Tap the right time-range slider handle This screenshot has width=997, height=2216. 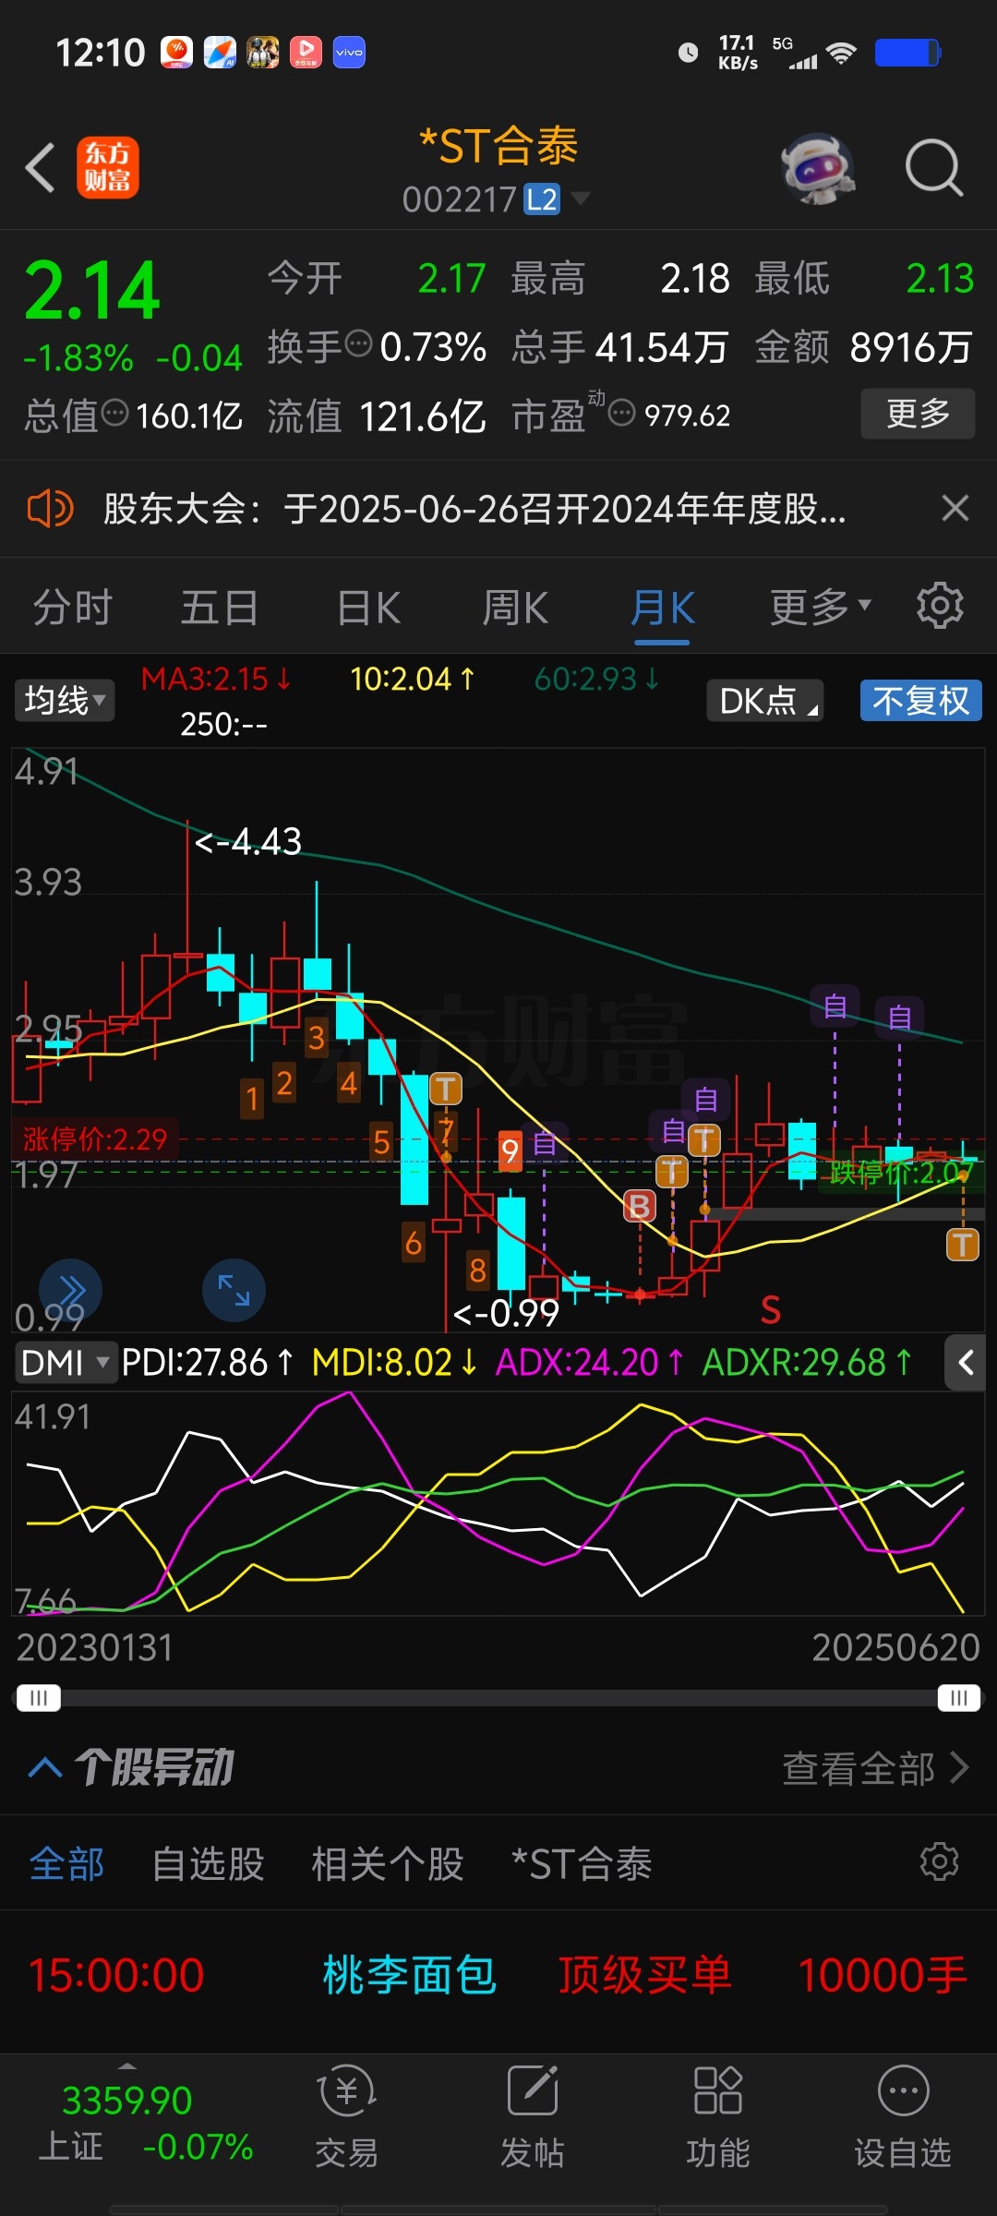pyautogui.click(x=959, y=1698)
